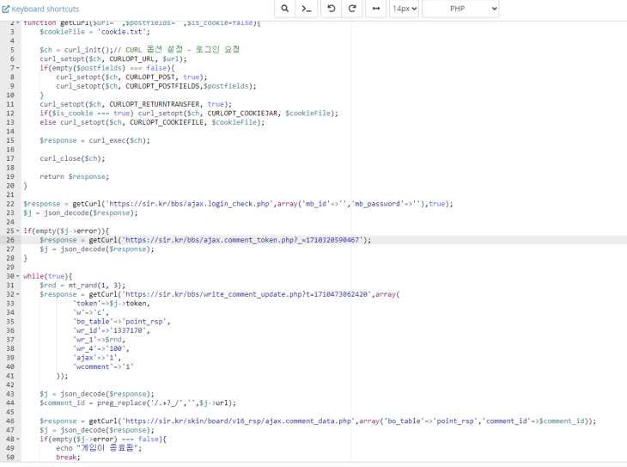The width and height of the screenshot is (627, 467).
Task: Open the terminal command prompt icon
Action: coord(307,9)
